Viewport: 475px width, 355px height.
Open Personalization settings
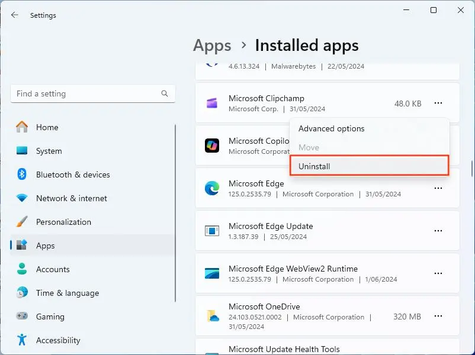[92, 222]
